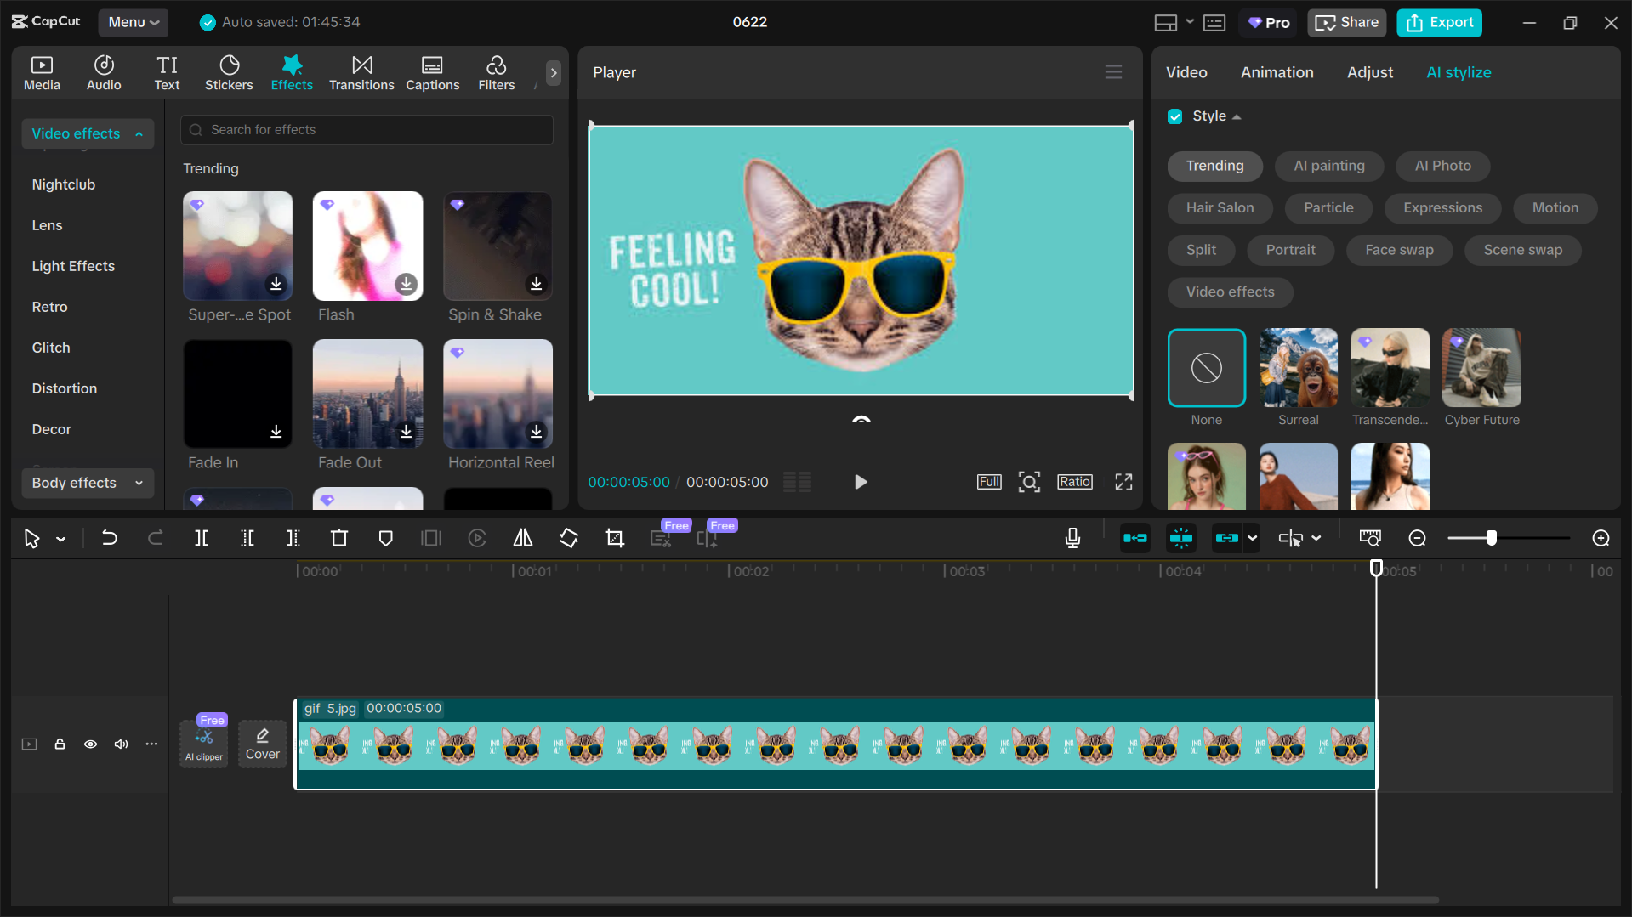1632x917 pixels.
Task: Zoom in the timeline with plus icon
Action: coord(1601,538)
